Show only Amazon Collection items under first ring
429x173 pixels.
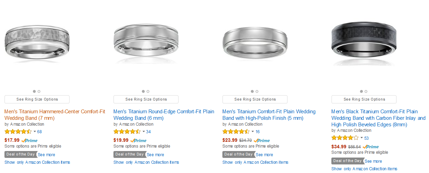37,162
